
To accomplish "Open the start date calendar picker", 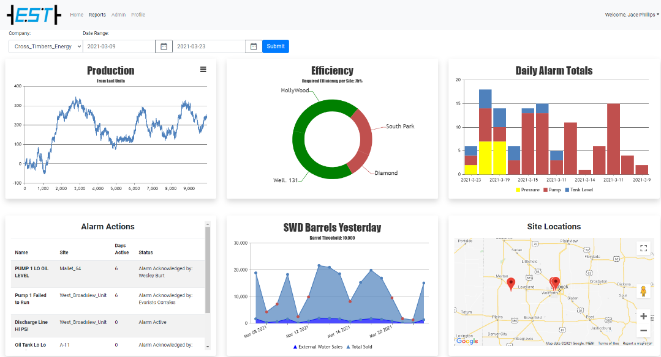I will click(164, 46).
